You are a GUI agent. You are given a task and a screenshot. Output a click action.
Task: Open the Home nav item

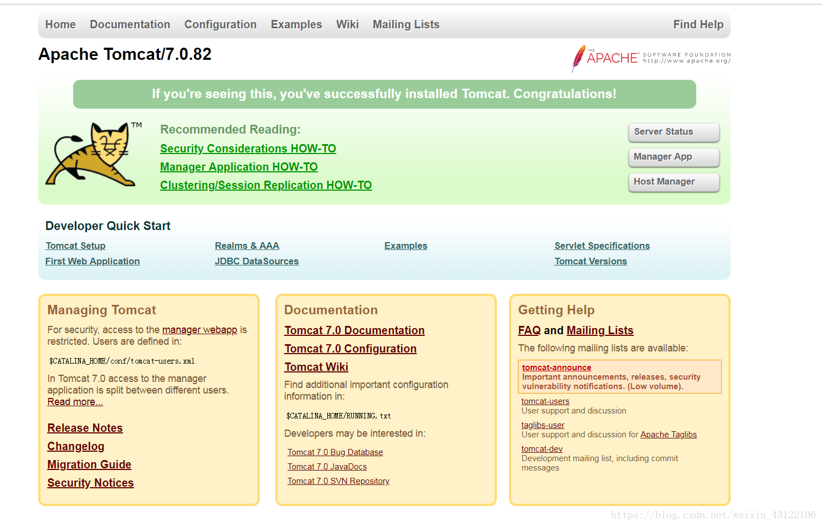(x=60, y=24)
